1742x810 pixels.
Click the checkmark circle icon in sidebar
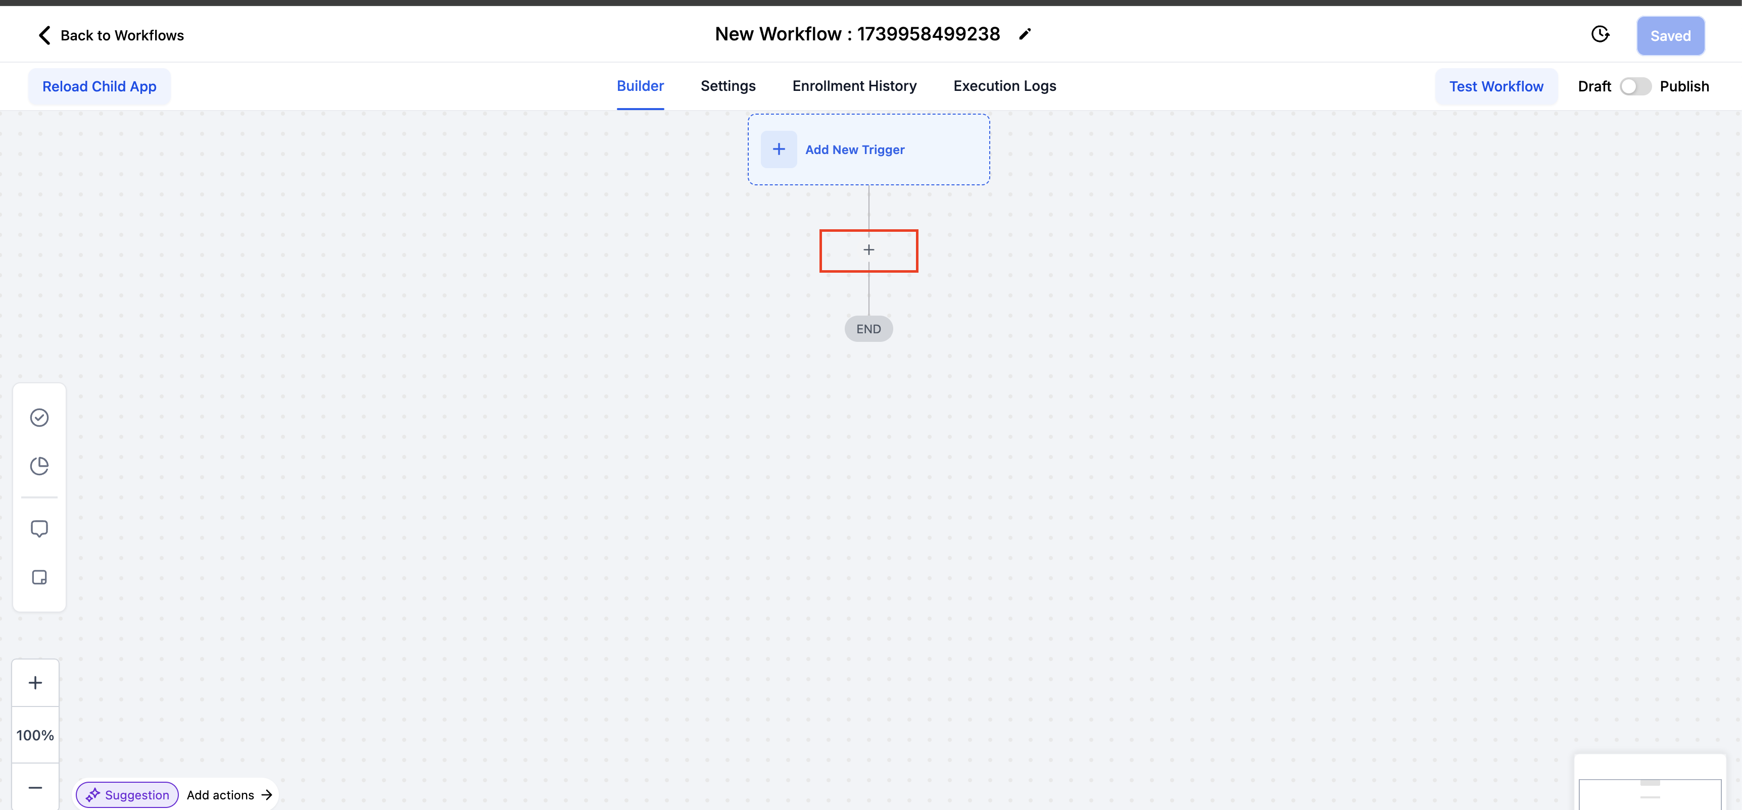tap(39, 417)
